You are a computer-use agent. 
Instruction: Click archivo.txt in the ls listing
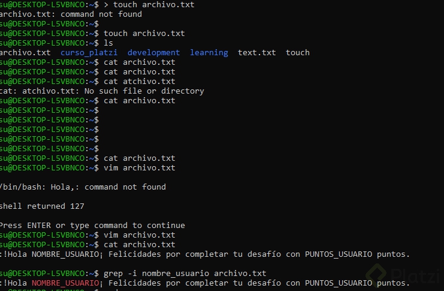coord(25,53)
